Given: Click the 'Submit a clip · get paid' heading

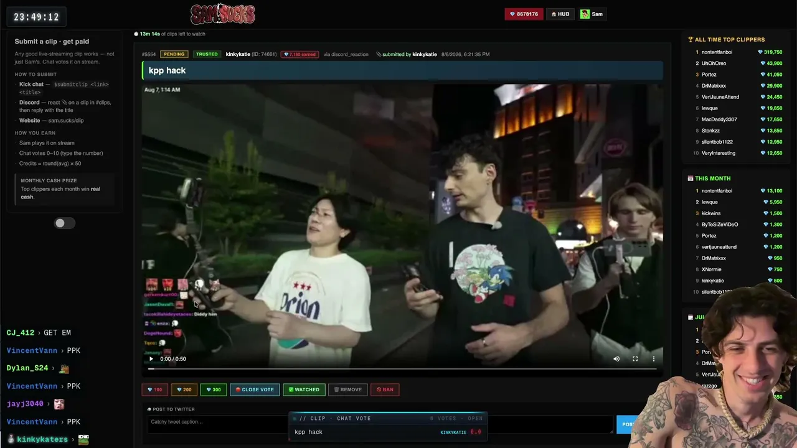Looking at the screenshot, I should click(x=52, y=42).
